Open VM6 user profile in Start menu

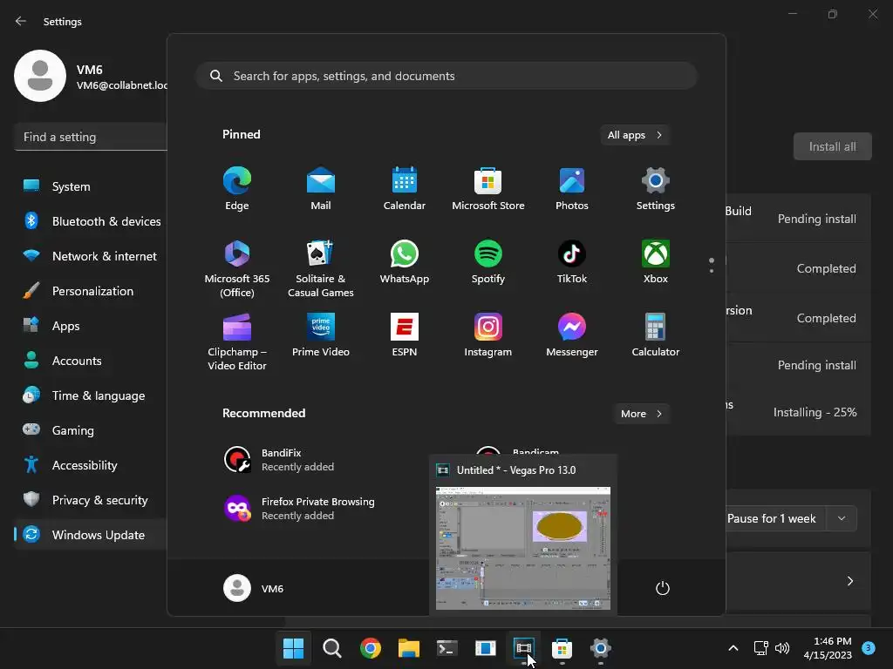[254, 588]
